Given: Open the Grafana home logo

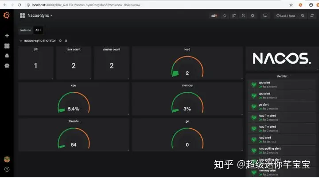Looking at the screenshot, I should (x=7, y=15).
